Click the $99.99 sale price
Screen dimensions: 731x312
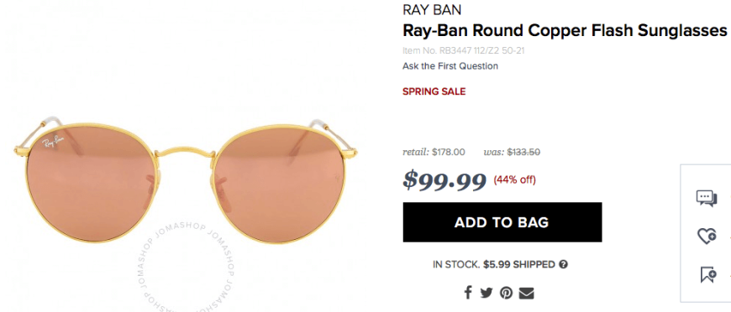(444, 179)
